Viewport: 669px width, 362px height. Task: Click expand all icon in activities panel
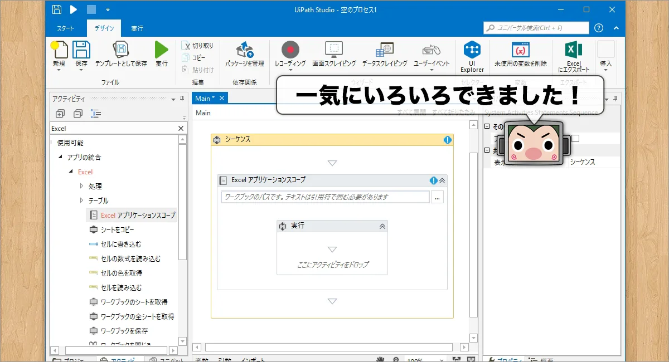tap(60, 114)
